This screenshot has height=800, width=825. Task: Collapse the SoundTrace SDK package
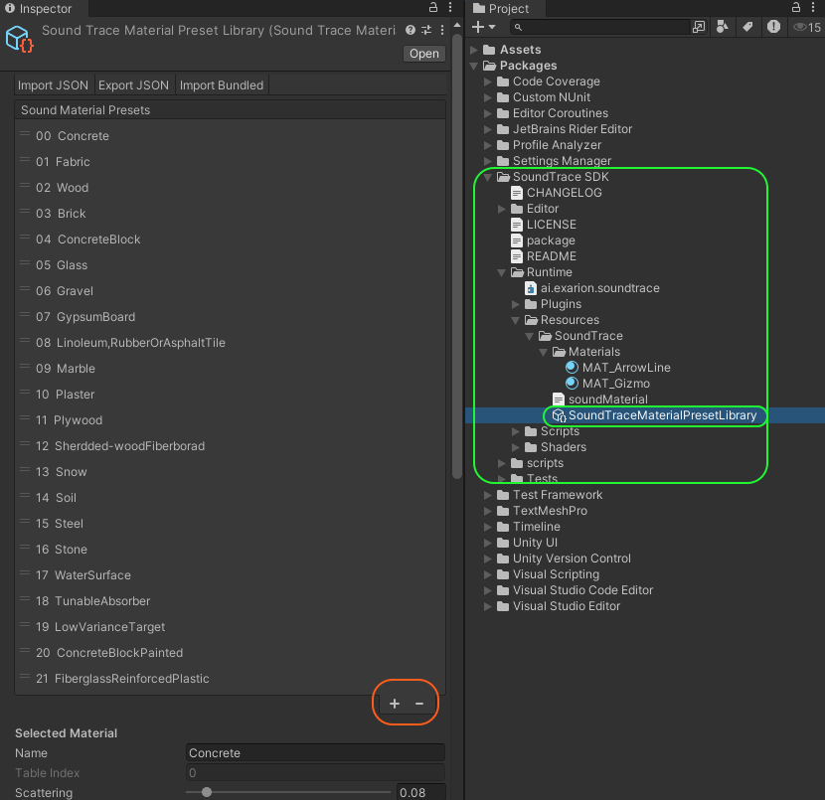(488, 177)
